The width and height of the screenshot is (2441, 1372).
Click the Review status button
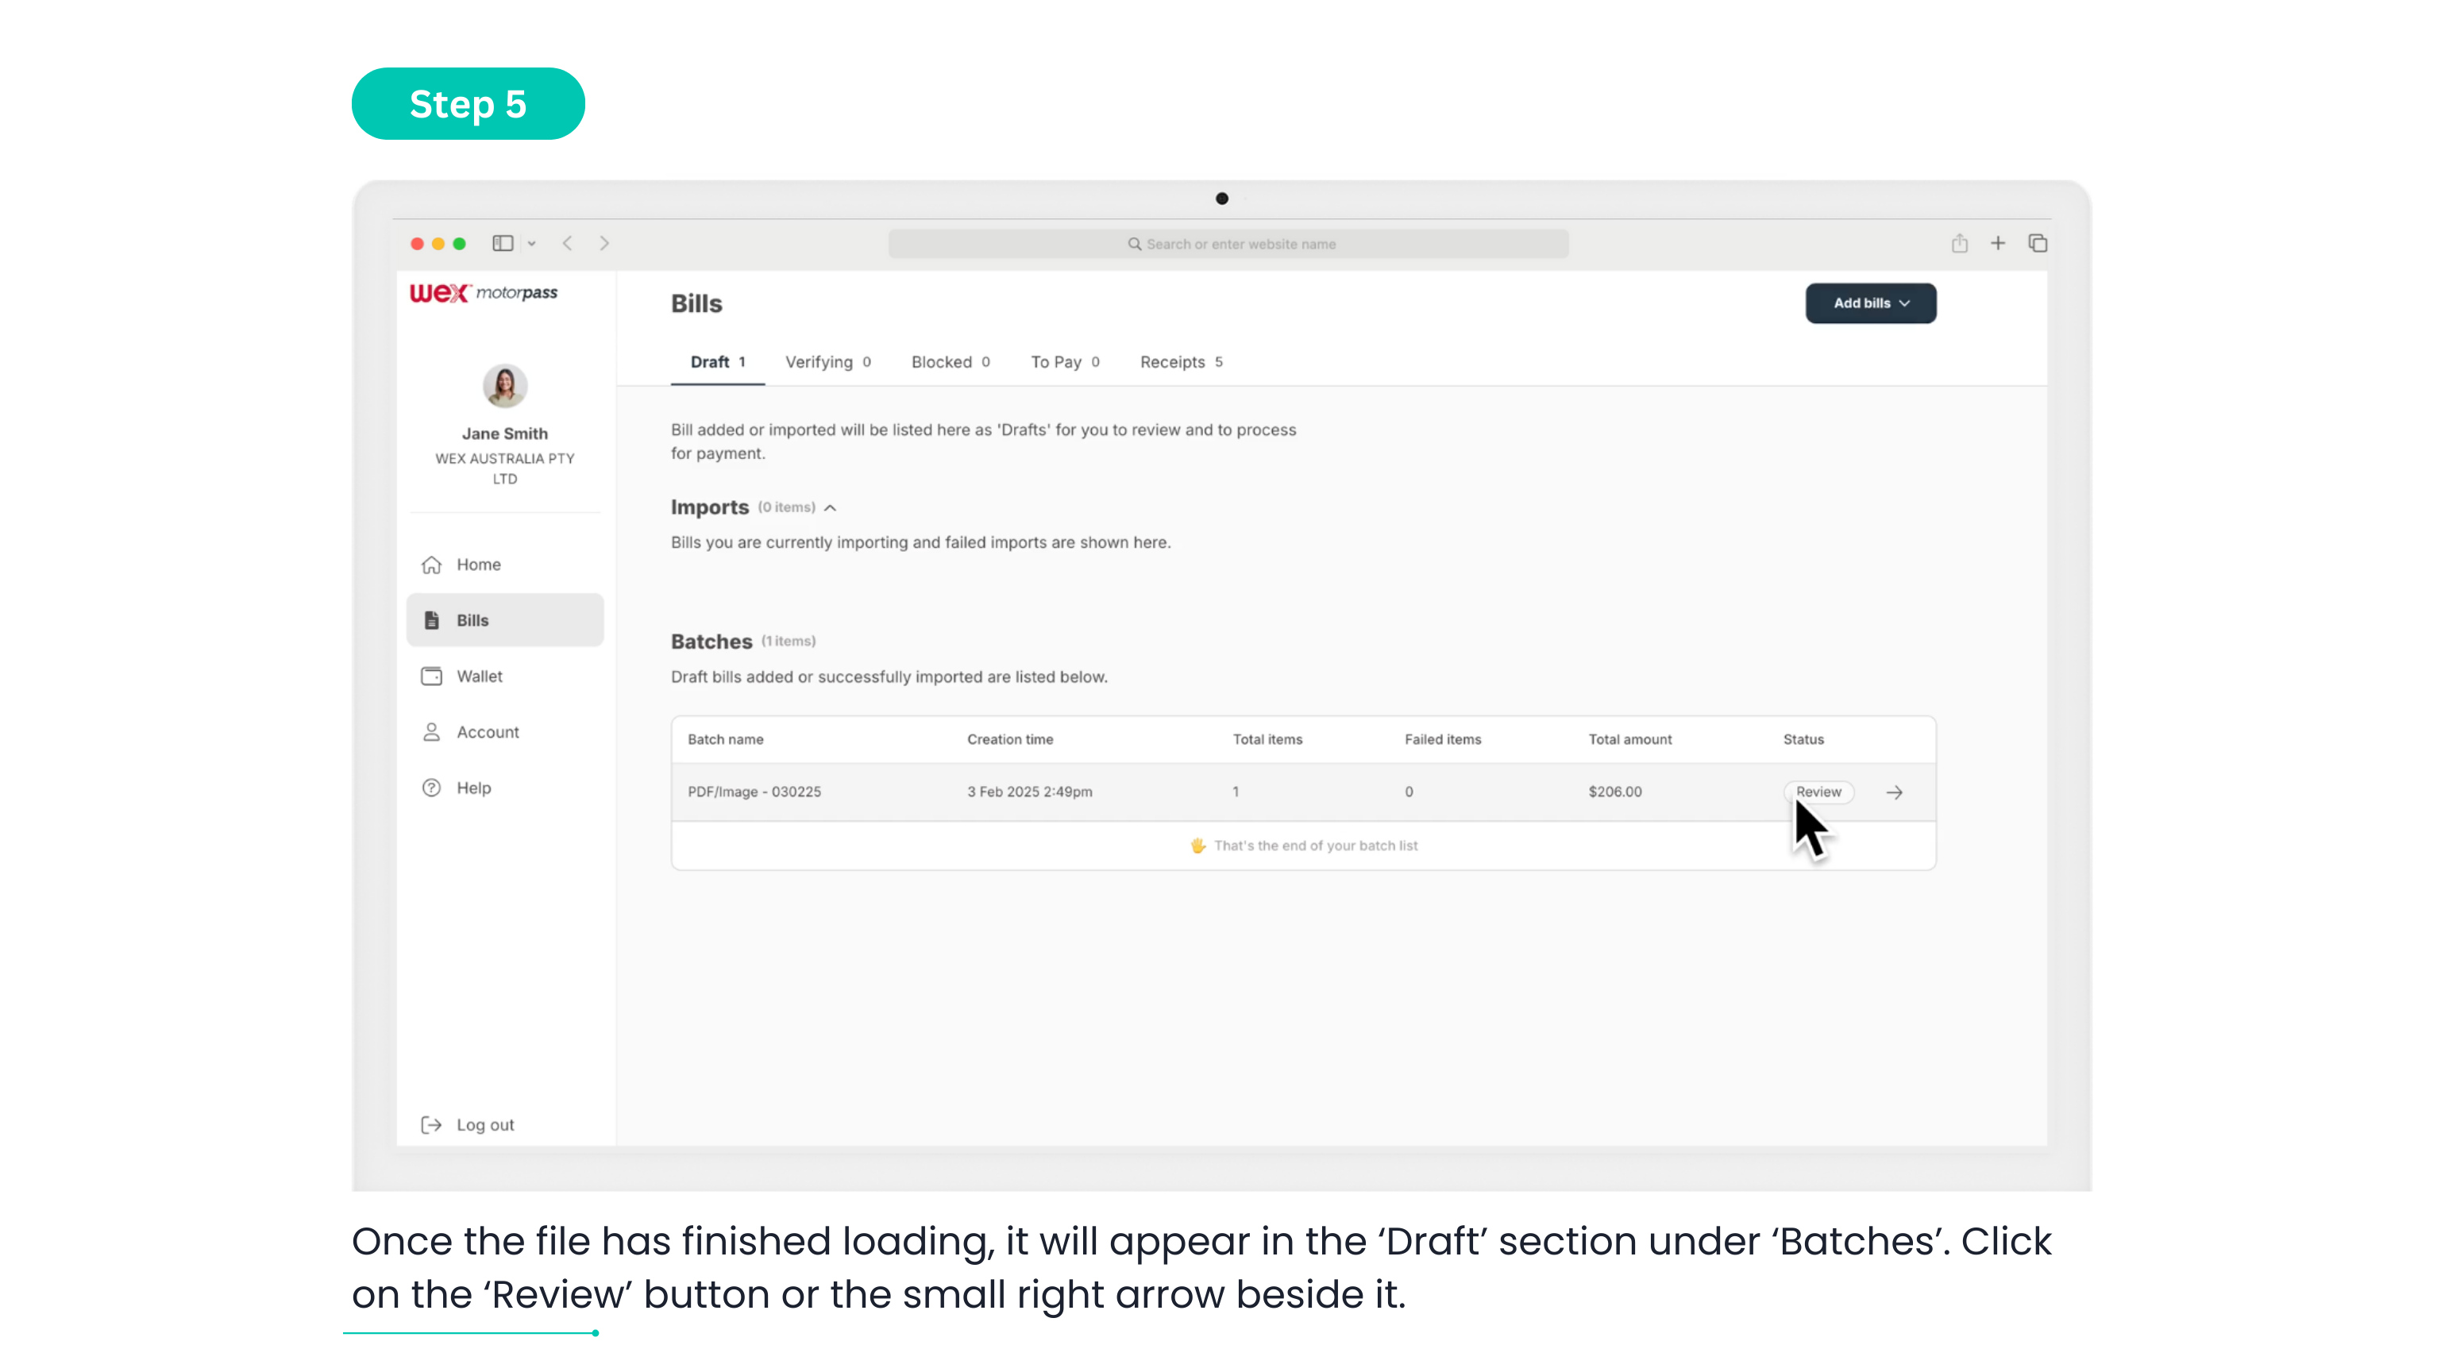click(x=1818, y=792)
